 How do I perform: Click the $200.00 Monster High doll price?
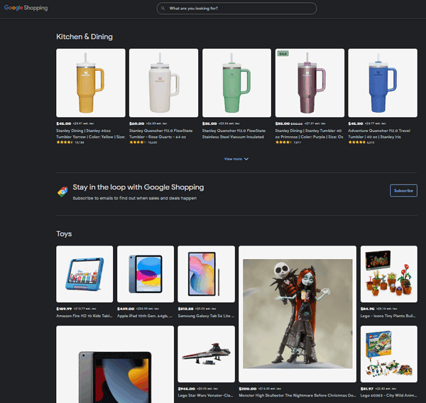[x=248, y=389]
